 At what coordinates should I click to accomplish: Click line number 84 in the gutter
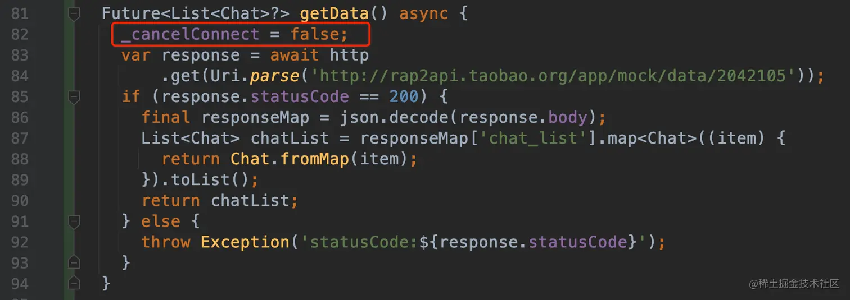(x=20, y=76)
